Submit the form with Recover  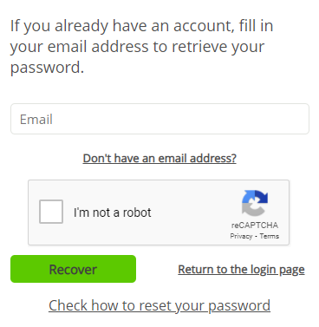click(73, 269)
